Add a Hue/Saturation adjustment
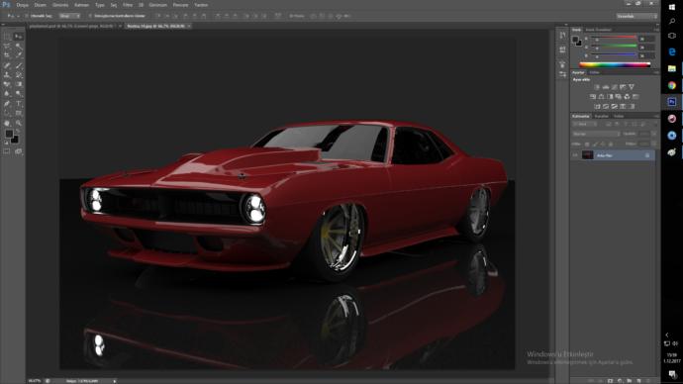This screenshot has width=683, height=384. coord(593,97)
